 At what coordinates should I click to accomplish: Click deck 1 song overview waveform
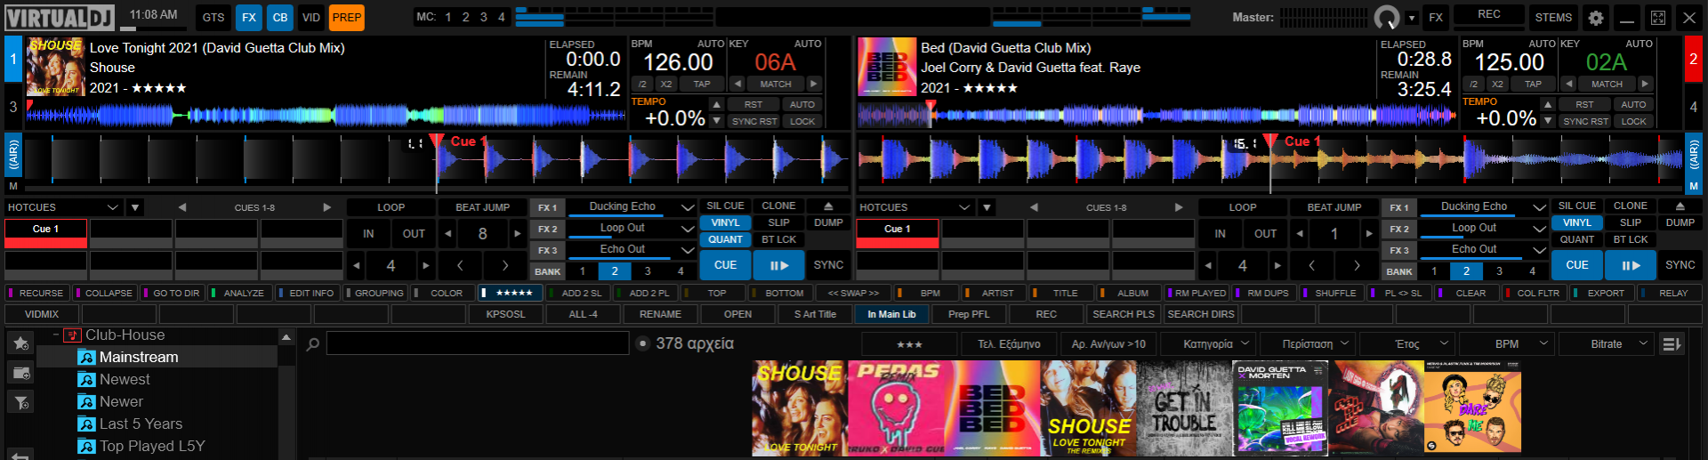point(326,115)
